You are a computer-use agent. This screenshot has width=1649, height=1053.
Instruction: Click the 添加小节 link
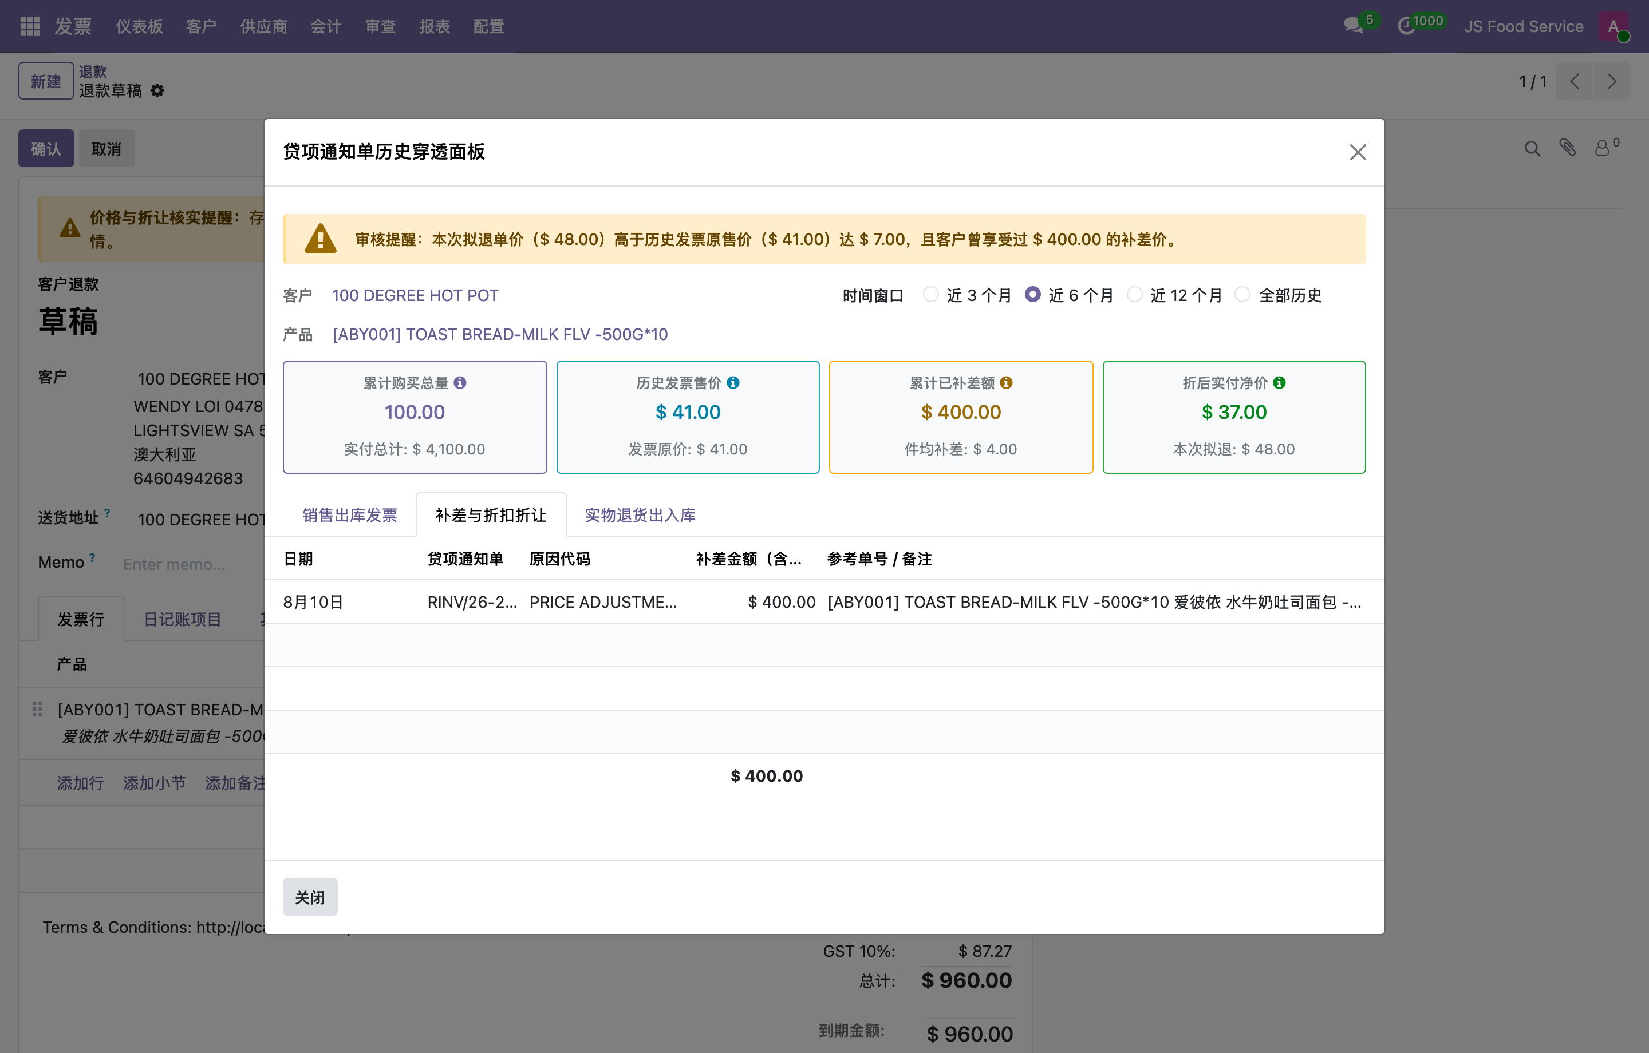pos(154,782)
